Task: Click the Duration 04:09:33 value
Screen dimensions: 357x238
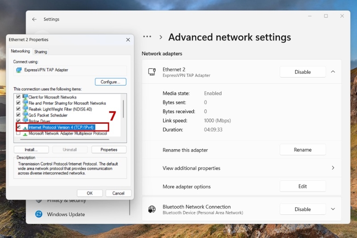Action: pos(213,129)
